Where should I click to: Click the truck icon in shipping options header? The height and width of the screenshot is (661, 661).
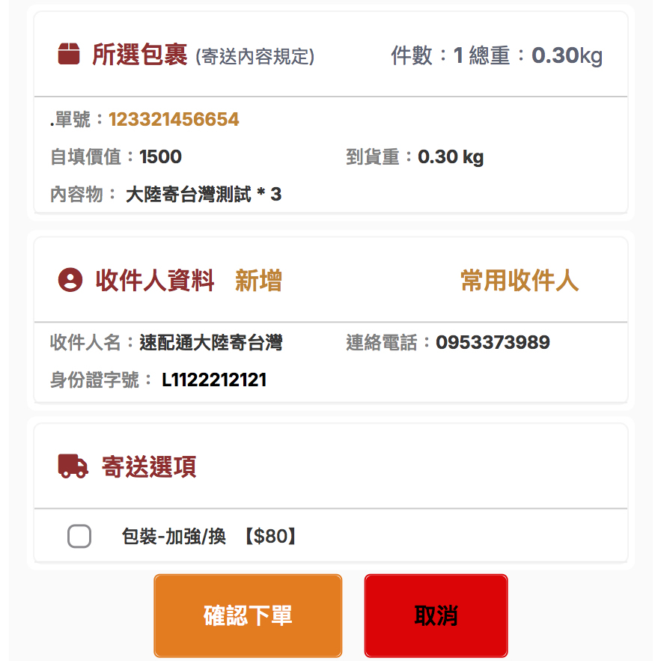pyautogui.click(x=72, y=466)
